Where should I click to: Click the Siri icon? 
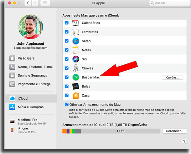(76, 59)
